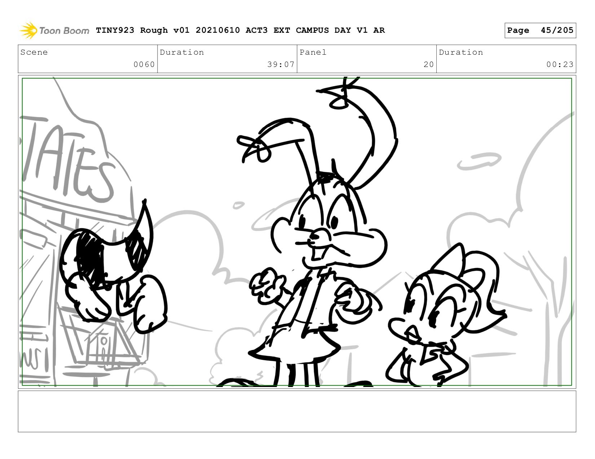Click the 'Page 45/205' box

tap(540, 30)
